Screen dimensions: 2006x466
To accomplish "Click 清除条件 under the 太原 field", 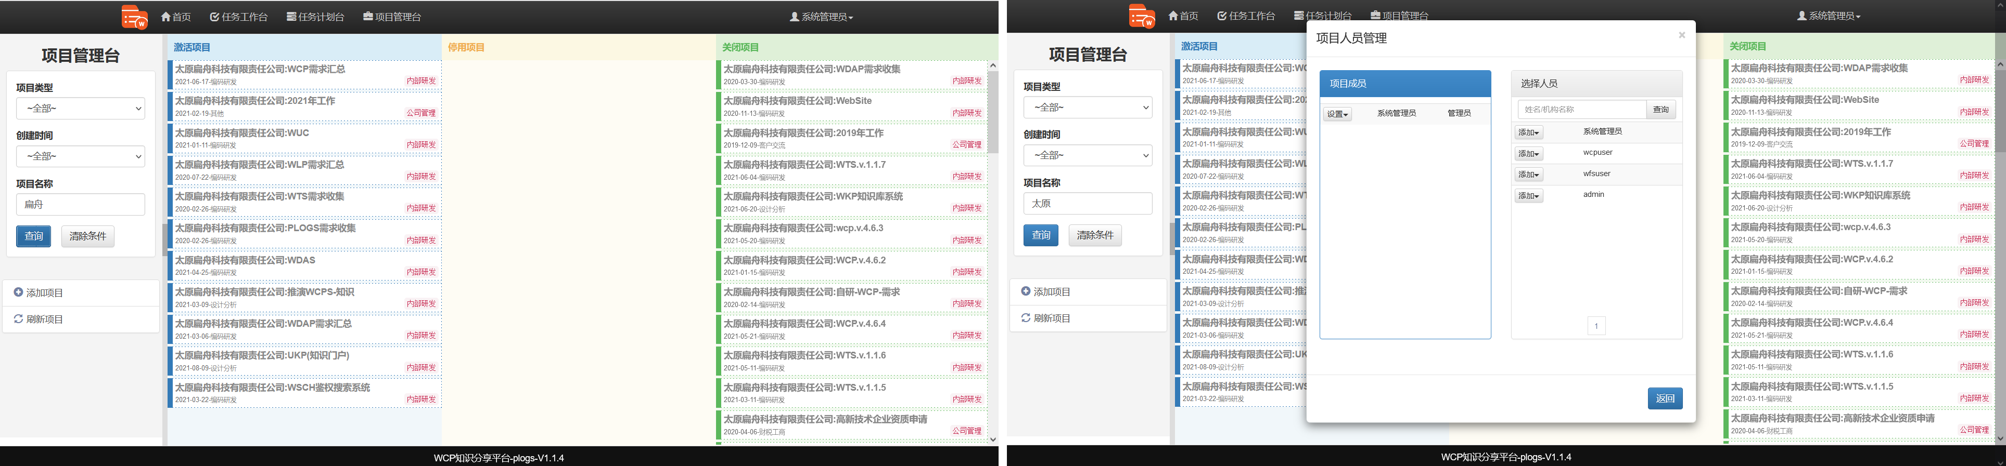I will tap(1095, 235).
